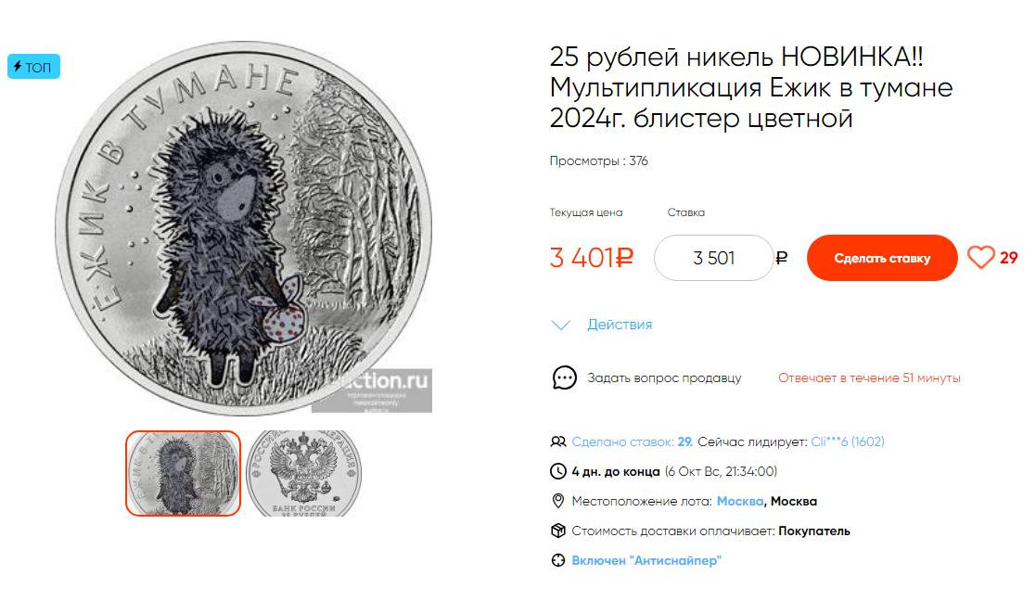
Task: Click the lightning ТОП badge
Action: 33,67
